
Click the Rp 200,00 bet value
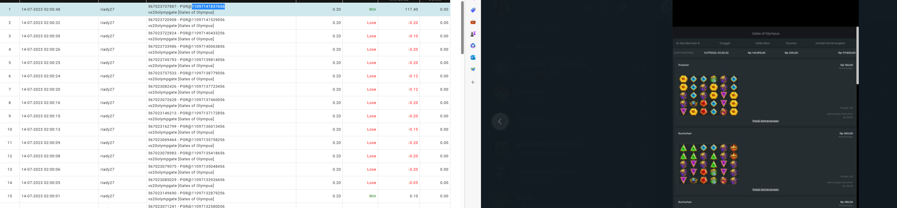point(791,53)
